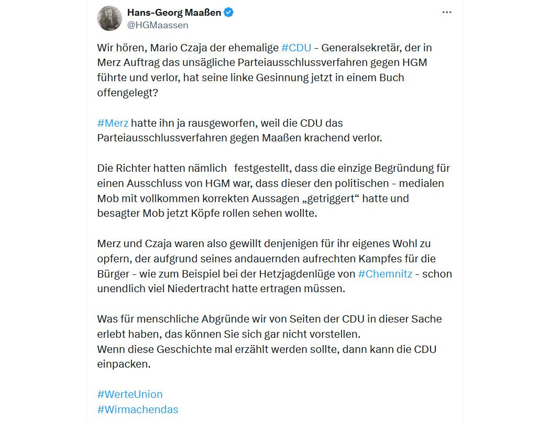Click the paragraph starting "Merz und Czaja waren"
The height and width of the screenshot is (421, 550).
tap(274, 266)
